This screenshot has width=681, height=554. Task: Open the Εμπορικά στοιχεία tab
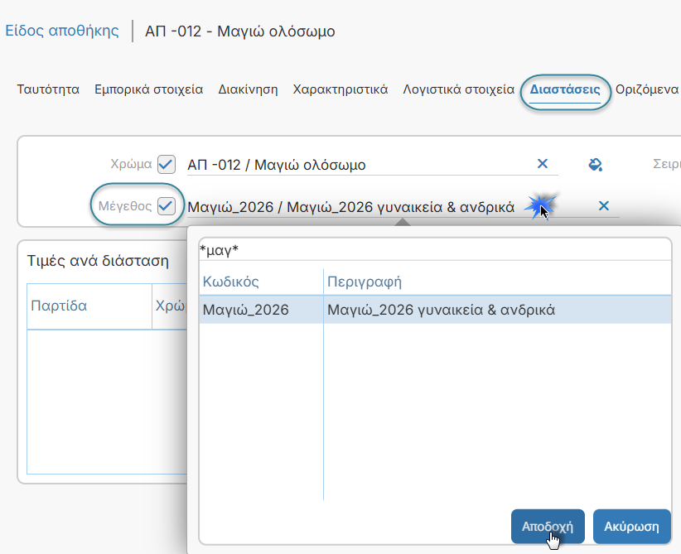[149, 89]
